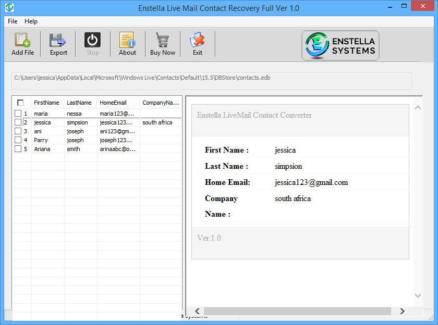The width and height of the screenshot is (438, 325).
Task: Click the app icon in the title bar
Action: point(9,7)
